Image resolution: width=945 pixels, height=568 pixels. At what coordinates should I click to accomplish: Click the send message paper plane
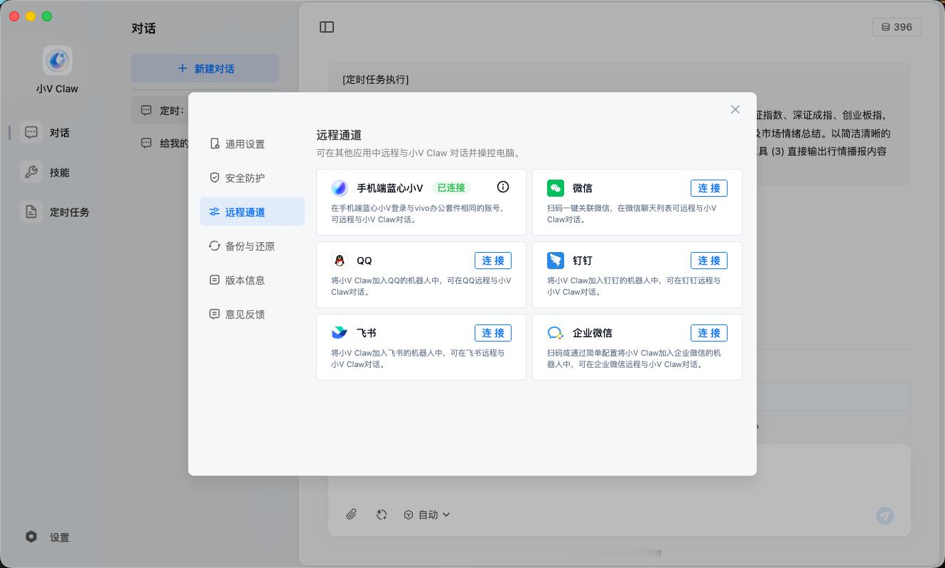(885, 515)
